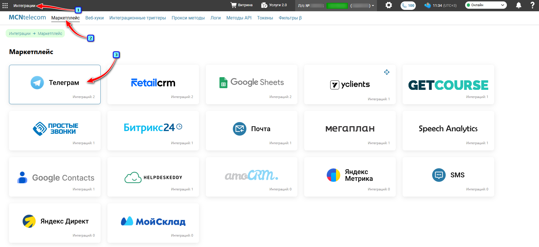
Task: Click the HelpDeskEddy cloud icon
Action: click(133, 177)
